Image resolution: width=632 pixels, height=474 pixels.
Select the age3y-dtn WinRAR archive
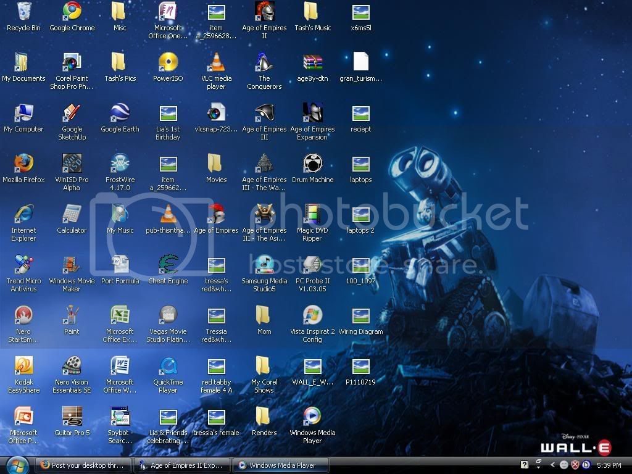(x=312, y=62)
